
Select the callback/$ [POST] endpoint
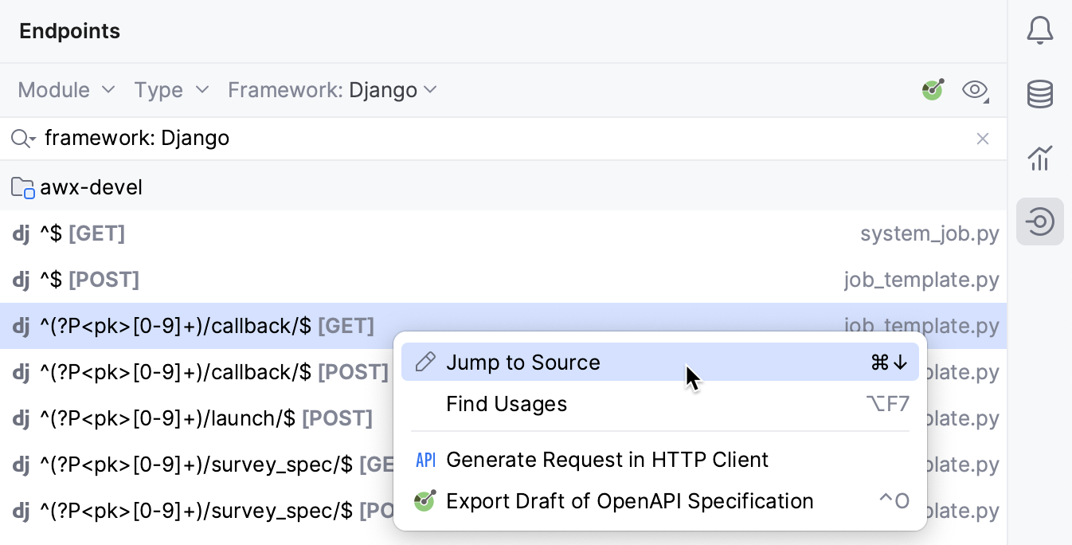[x=198, y=372]
